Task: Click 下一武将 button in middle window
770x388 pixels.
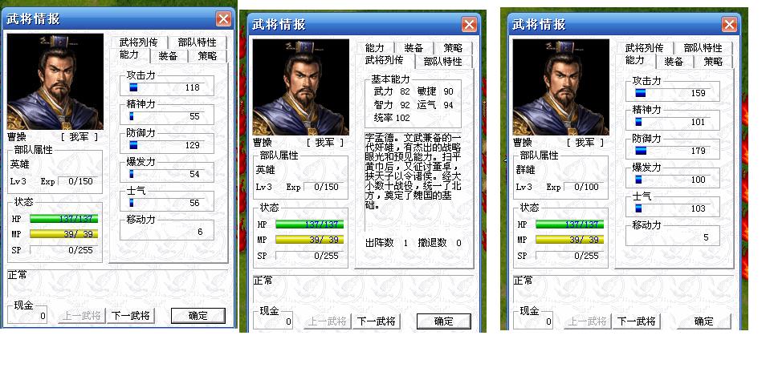Action: [x=376, y=321]
